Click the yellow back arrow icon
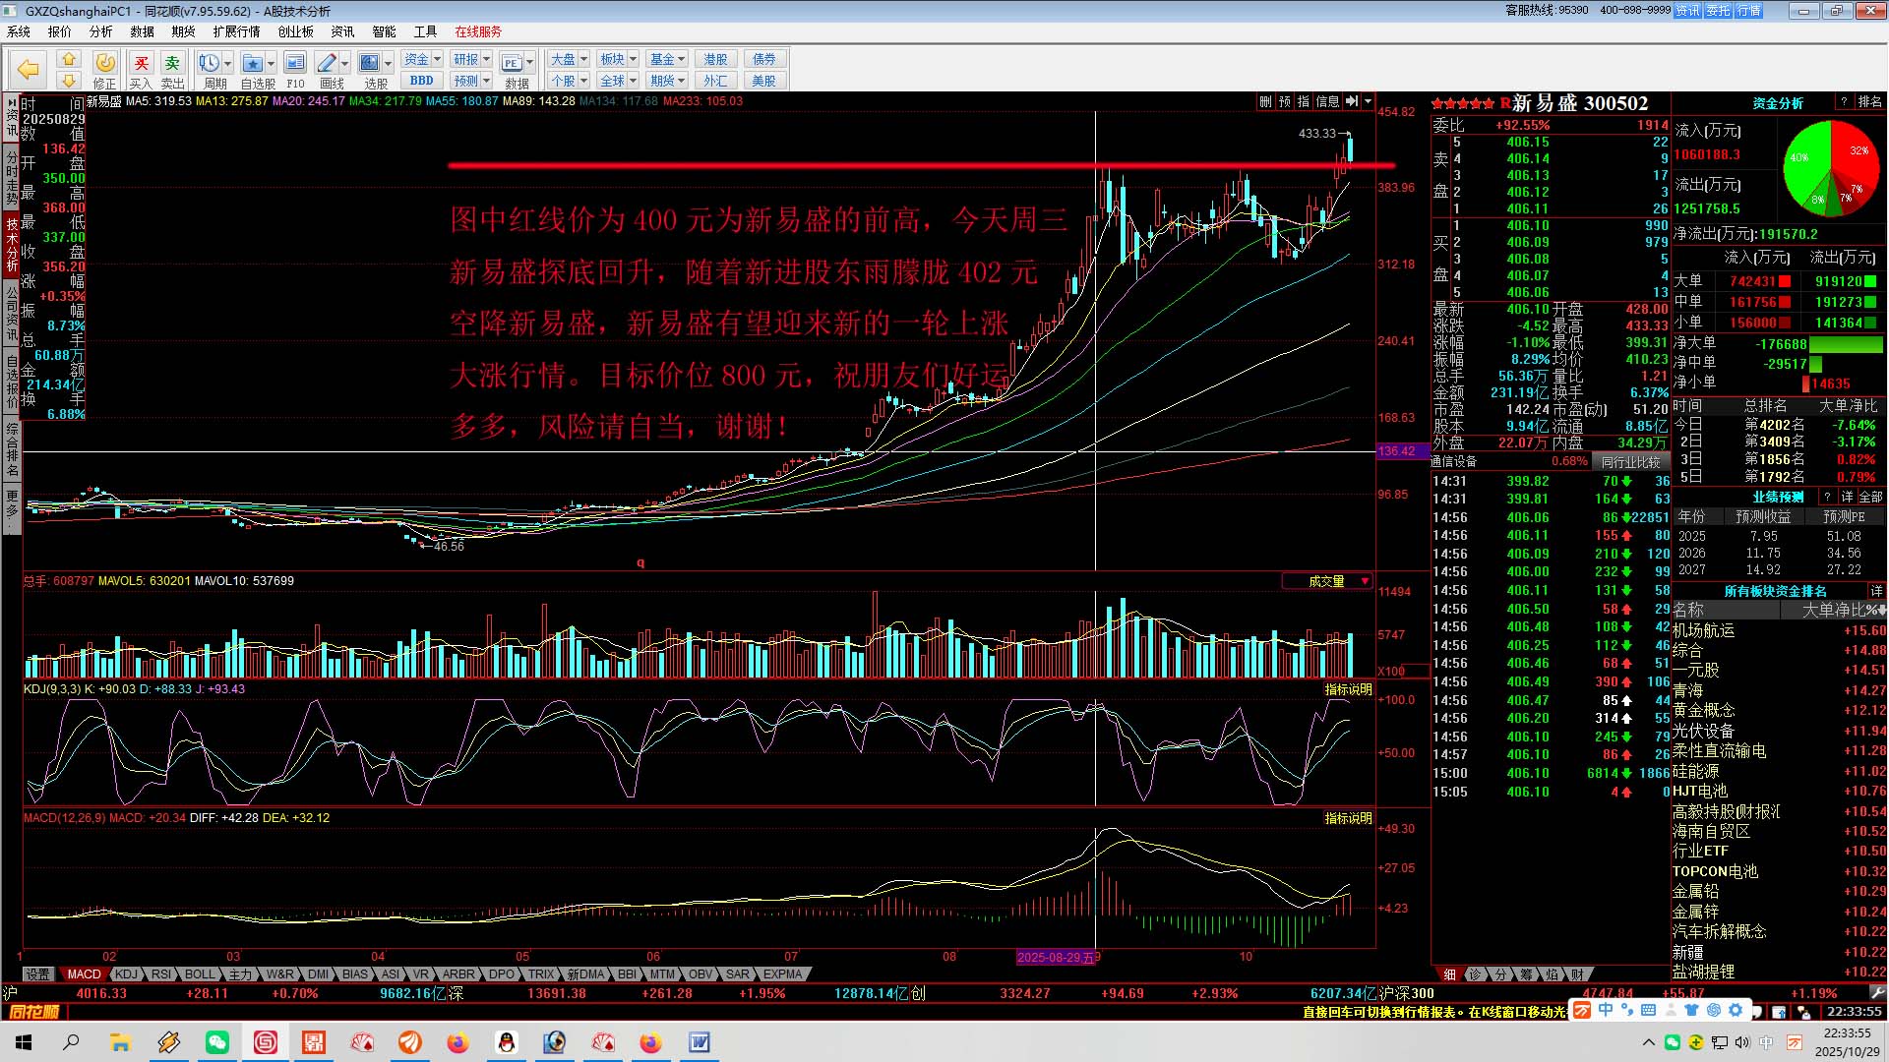Viewport: 1889px width, 1062px height. [29, 69]
